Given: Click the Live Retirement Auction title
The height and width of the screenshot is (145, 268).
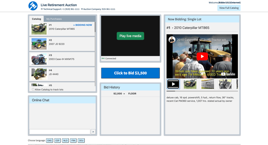Looking at the screenshot, I should coord(59,5).
